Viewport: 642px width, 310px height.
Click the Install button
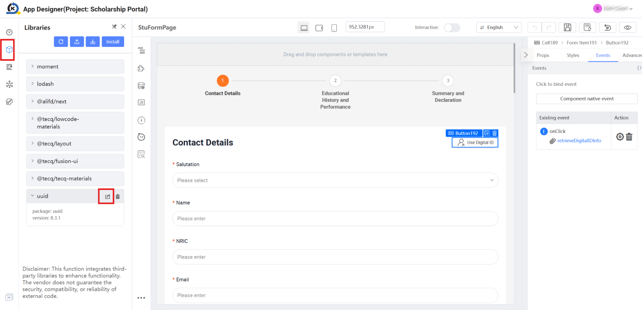(113, 42)
